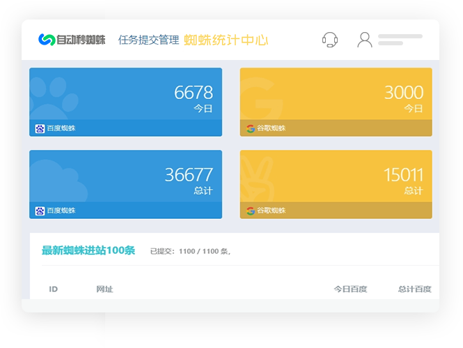
Task: Click the placeholder username next to avatar
Action: pyautogui.click(x=400, y=40)
